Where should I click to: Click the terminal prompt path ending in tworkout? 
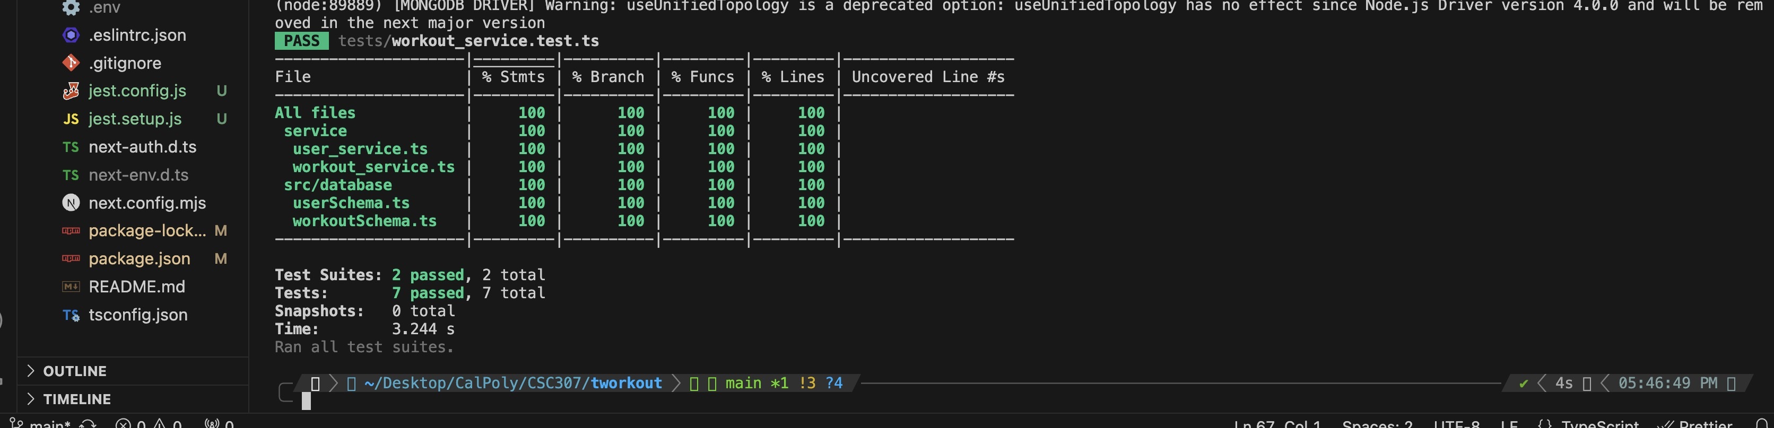513,384
